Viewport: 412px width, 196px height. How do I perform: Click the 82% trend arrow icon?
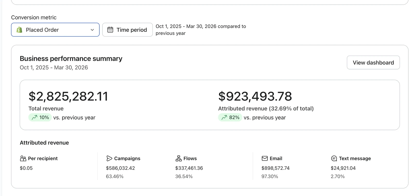(224, 118)
